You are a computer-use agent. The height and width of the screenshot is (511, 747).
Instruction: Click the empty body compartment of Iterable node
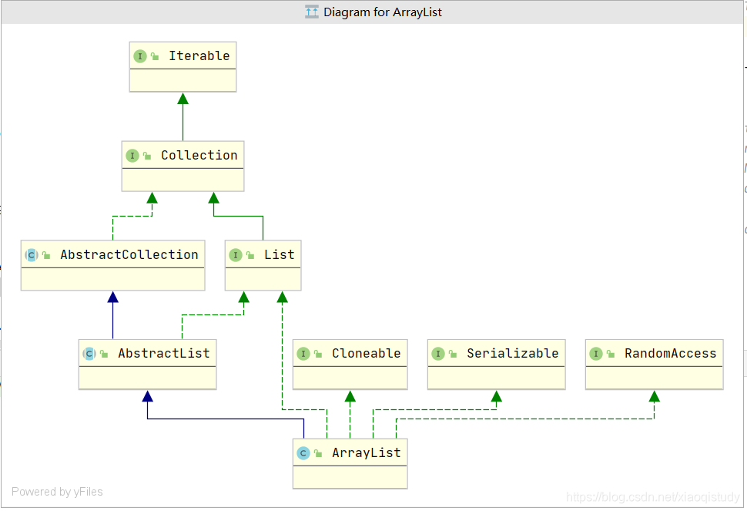183,80
